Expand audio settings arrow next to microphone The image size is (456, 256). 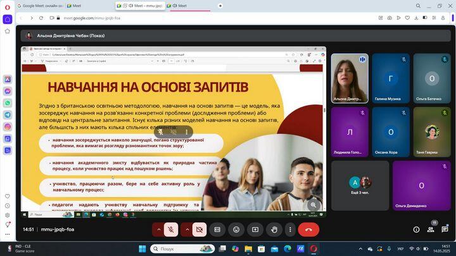(x=159, y=229)
